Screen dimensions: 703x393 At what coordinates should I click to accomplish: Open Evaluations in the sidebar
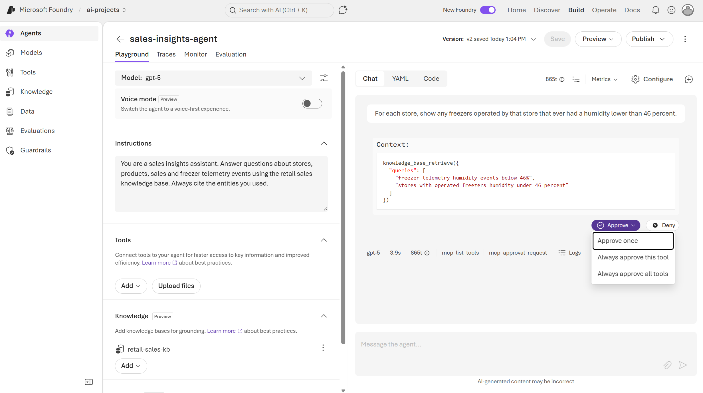coord(49,131)
